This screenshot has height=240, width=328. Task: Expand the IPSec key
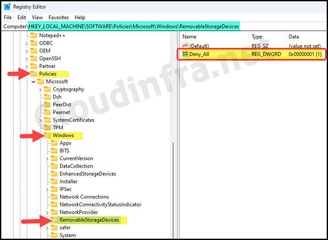pyautogui.click(x=47, y=190)
